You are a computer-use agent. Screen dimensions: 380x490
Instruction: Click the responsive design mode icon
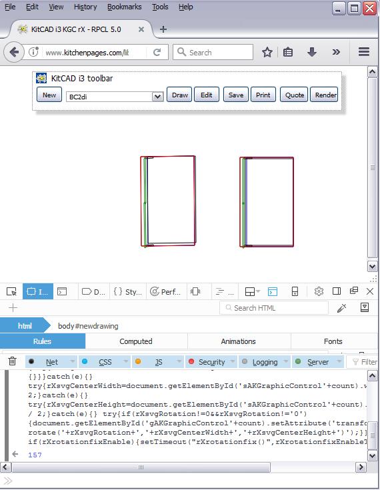tap(295, 291)
